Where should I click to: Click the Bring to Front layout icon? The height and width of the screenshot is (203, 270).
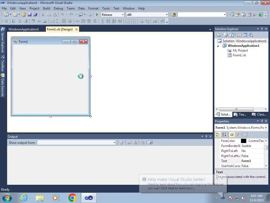click(x=141, y=21)
